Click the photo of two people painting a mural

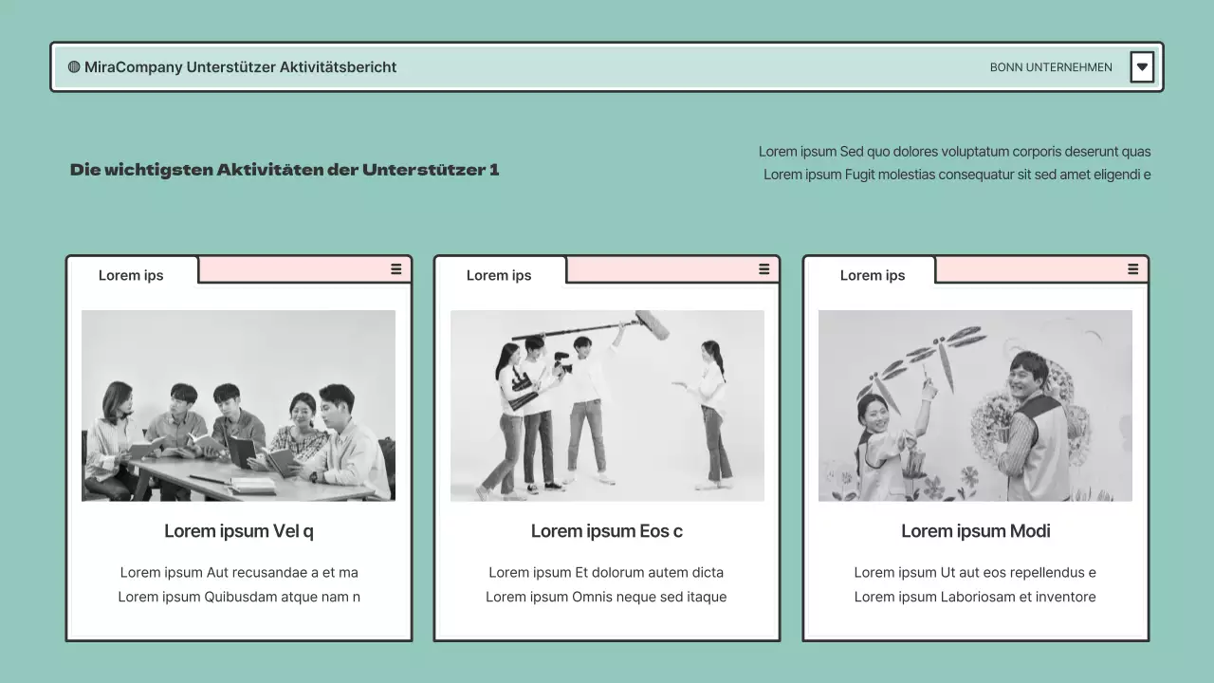point(975,405)
